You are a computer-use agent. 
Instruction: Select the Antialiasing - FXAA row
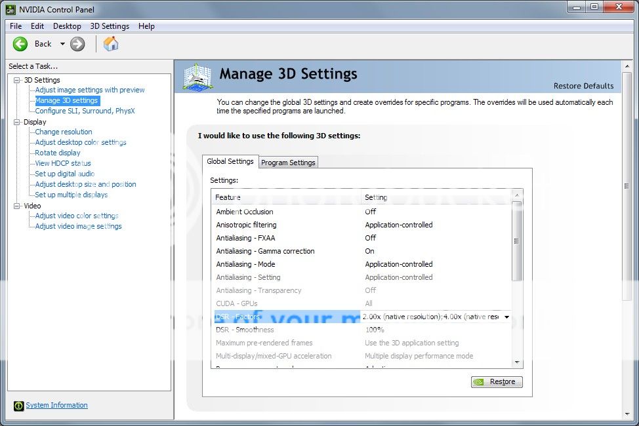point(363,238)
